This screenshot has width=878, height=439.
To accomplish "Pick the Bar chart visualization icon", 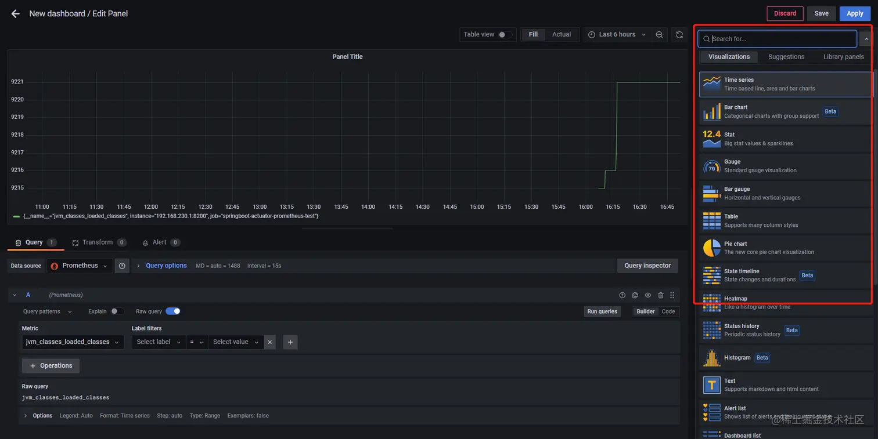I will 711,111.
